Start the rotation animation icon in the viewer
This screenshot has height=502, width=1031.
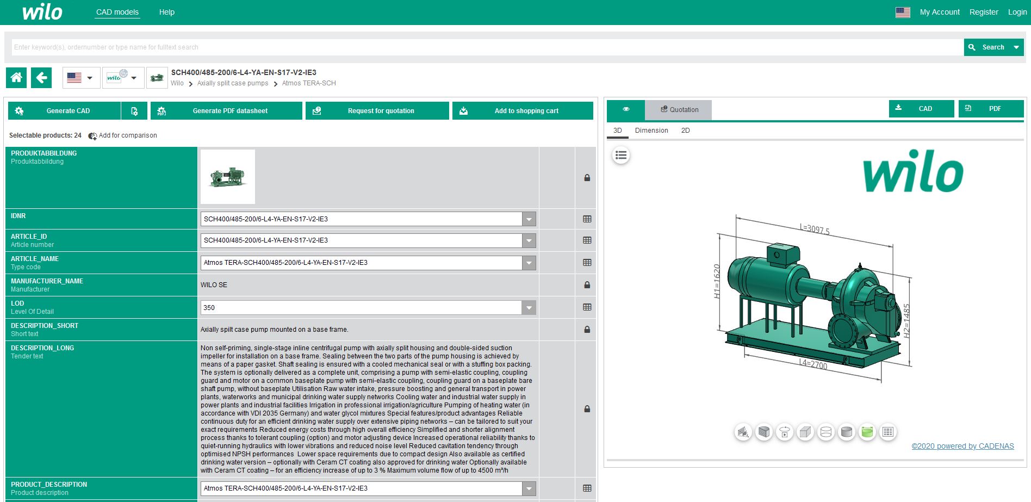point(785,432)
